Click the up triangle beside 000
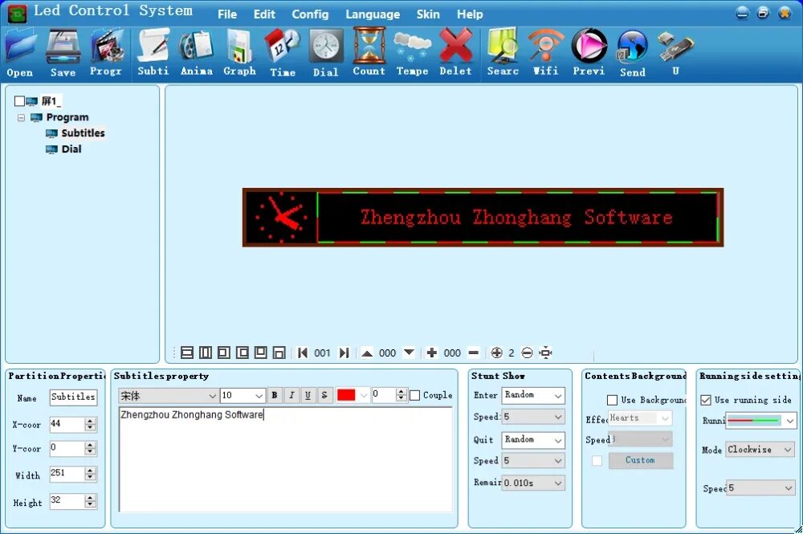Viewport: 803px width, 534px height. tap(367, 353)
